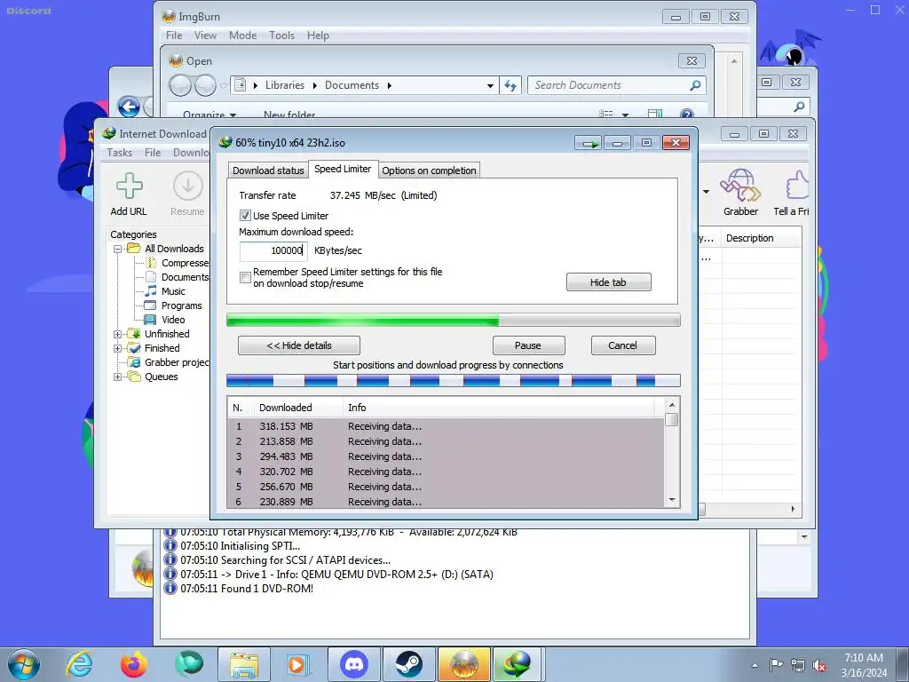Click the muted volume tray icon
The height and width of the screenshot is (682, 909).
pos(819,665)
